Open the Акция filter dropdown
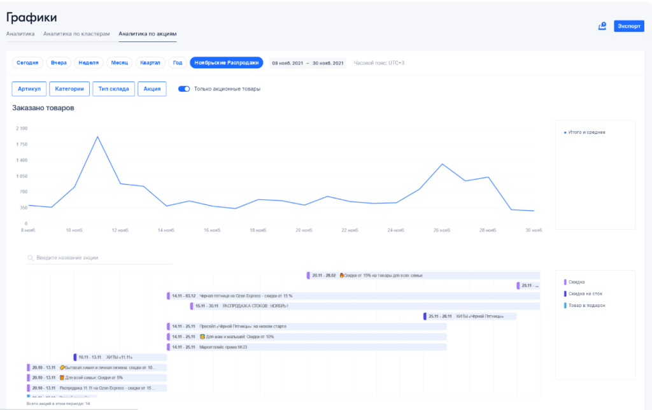Screen dimensions: 652x410 152,89
